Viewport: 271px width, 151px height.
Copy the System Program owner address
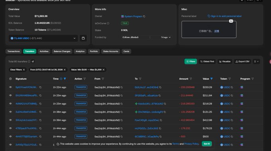pyautogui.click(x=144, y=16)
